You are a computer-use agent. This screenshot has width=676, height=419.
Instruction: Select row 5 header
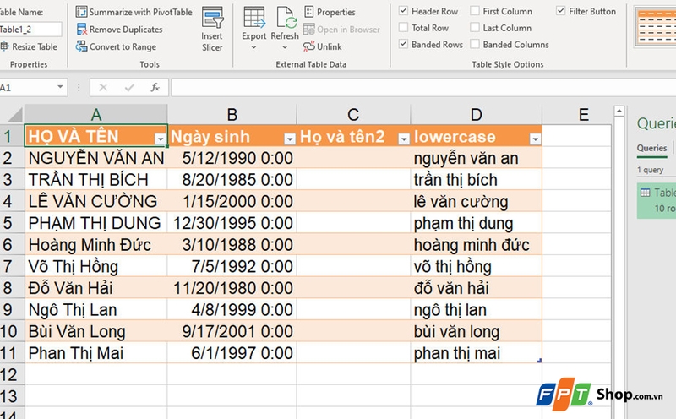click(12, 223)
